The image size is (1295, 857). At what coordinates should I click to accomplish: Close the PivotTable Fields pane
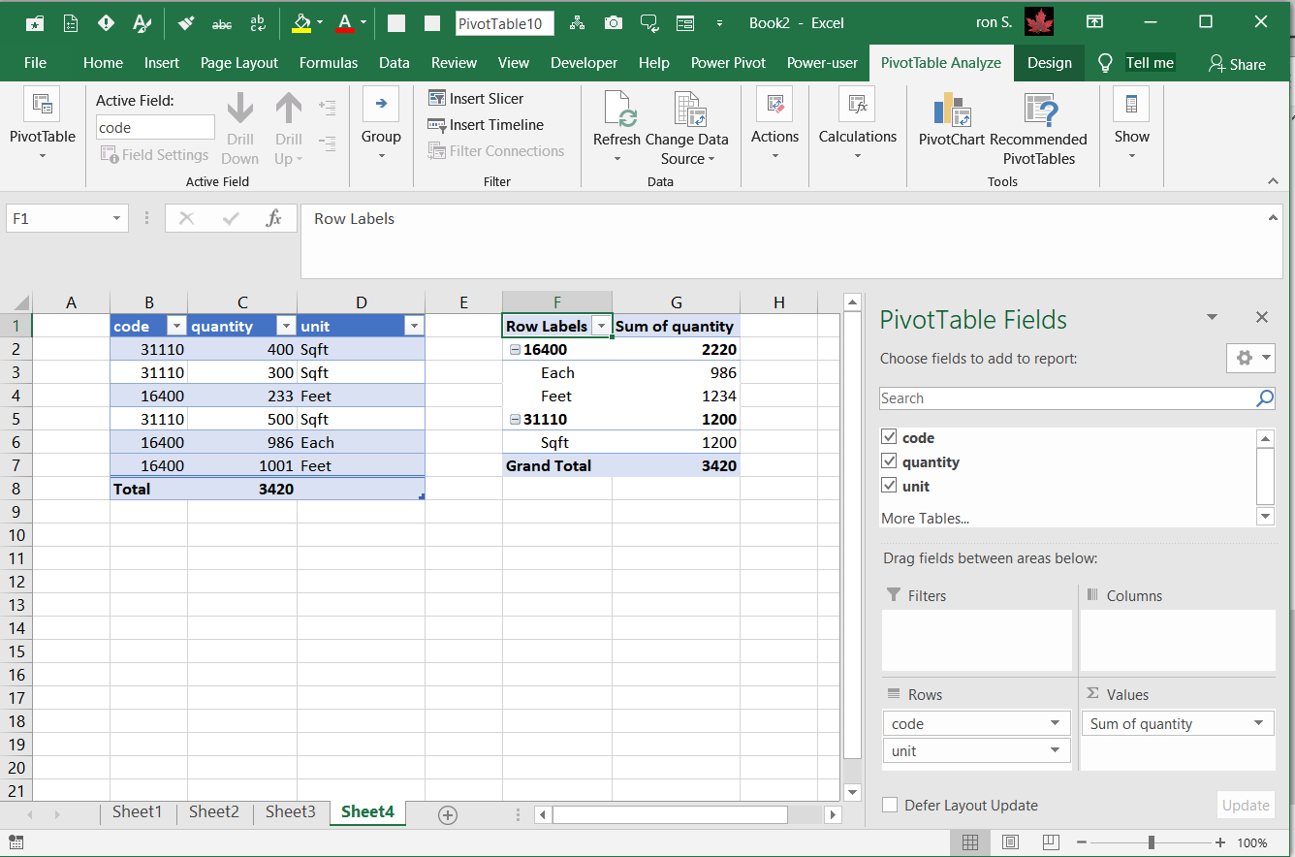click(x=1262, y=317)
